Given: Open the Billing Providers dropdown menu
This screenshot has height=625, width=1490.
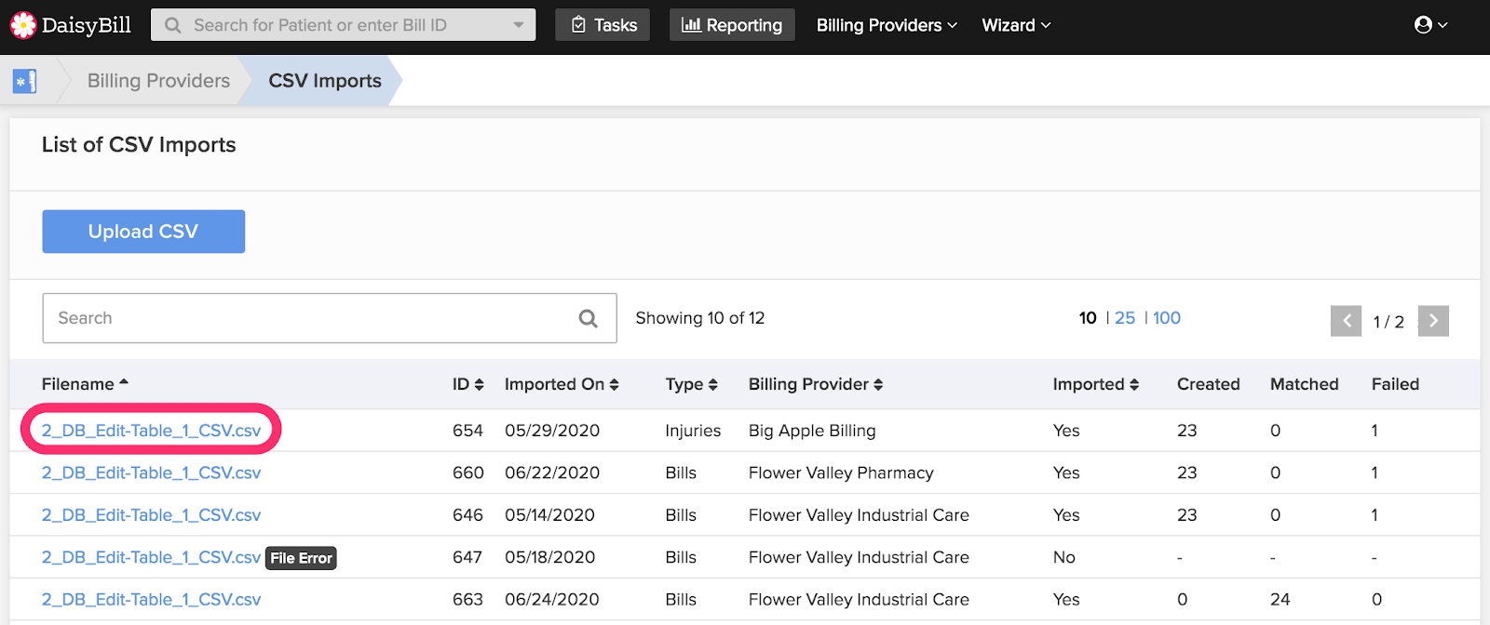Looking at the screenshot, I should point(887,25).
